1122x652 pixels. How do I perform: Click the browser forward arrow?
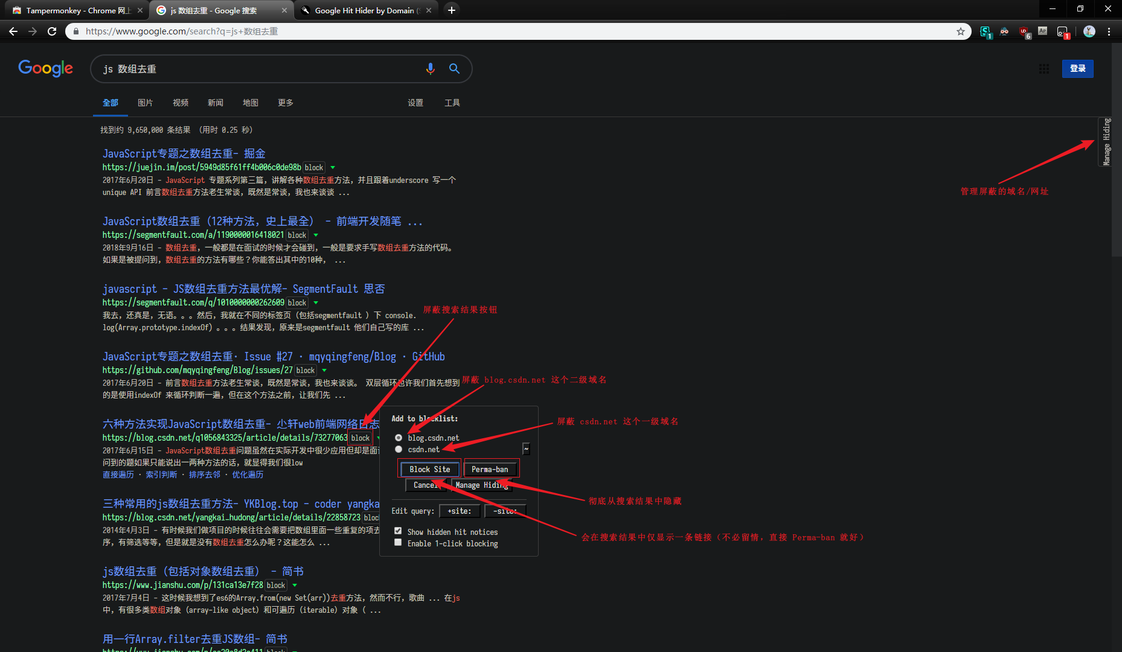pos(33,31)
